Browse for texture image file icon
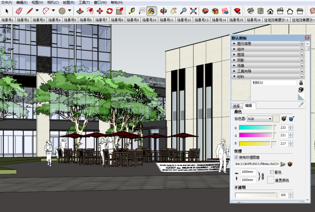 (283, 164)
